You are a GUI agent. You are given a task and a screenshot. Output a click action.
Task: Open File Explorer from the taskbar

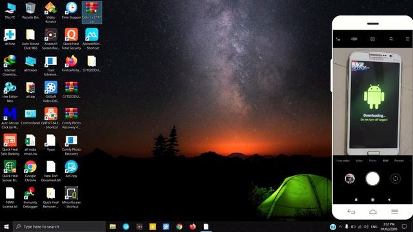point(113,226)
